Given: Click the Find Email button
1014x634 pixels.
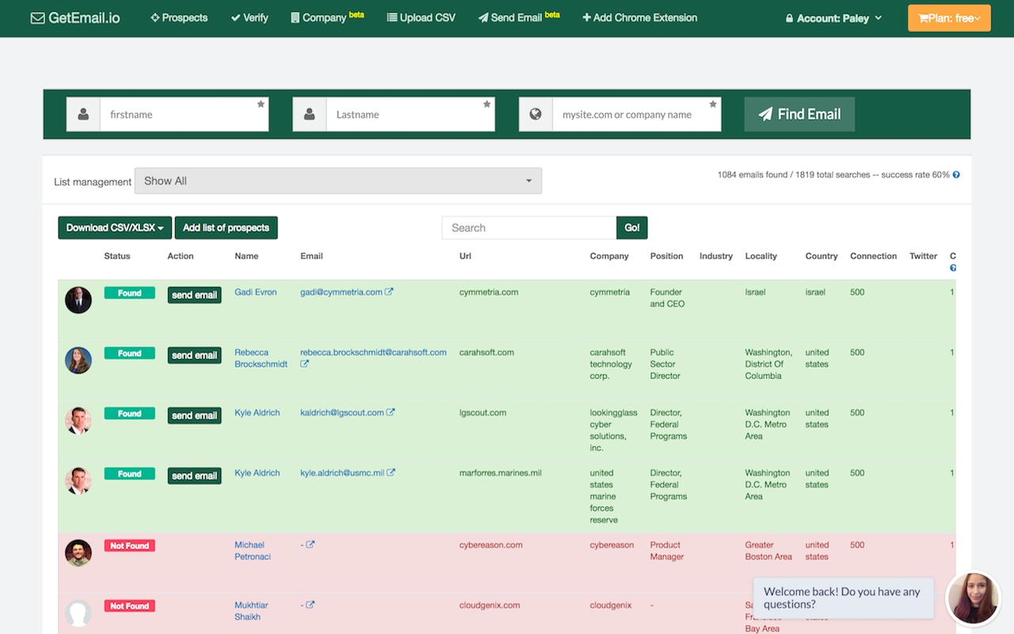Looking at the screenshot, I should [799, 114].
